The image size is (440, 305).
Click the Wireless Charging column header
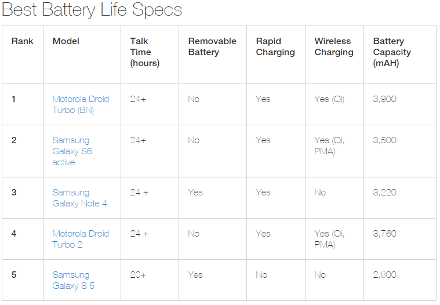334,46
